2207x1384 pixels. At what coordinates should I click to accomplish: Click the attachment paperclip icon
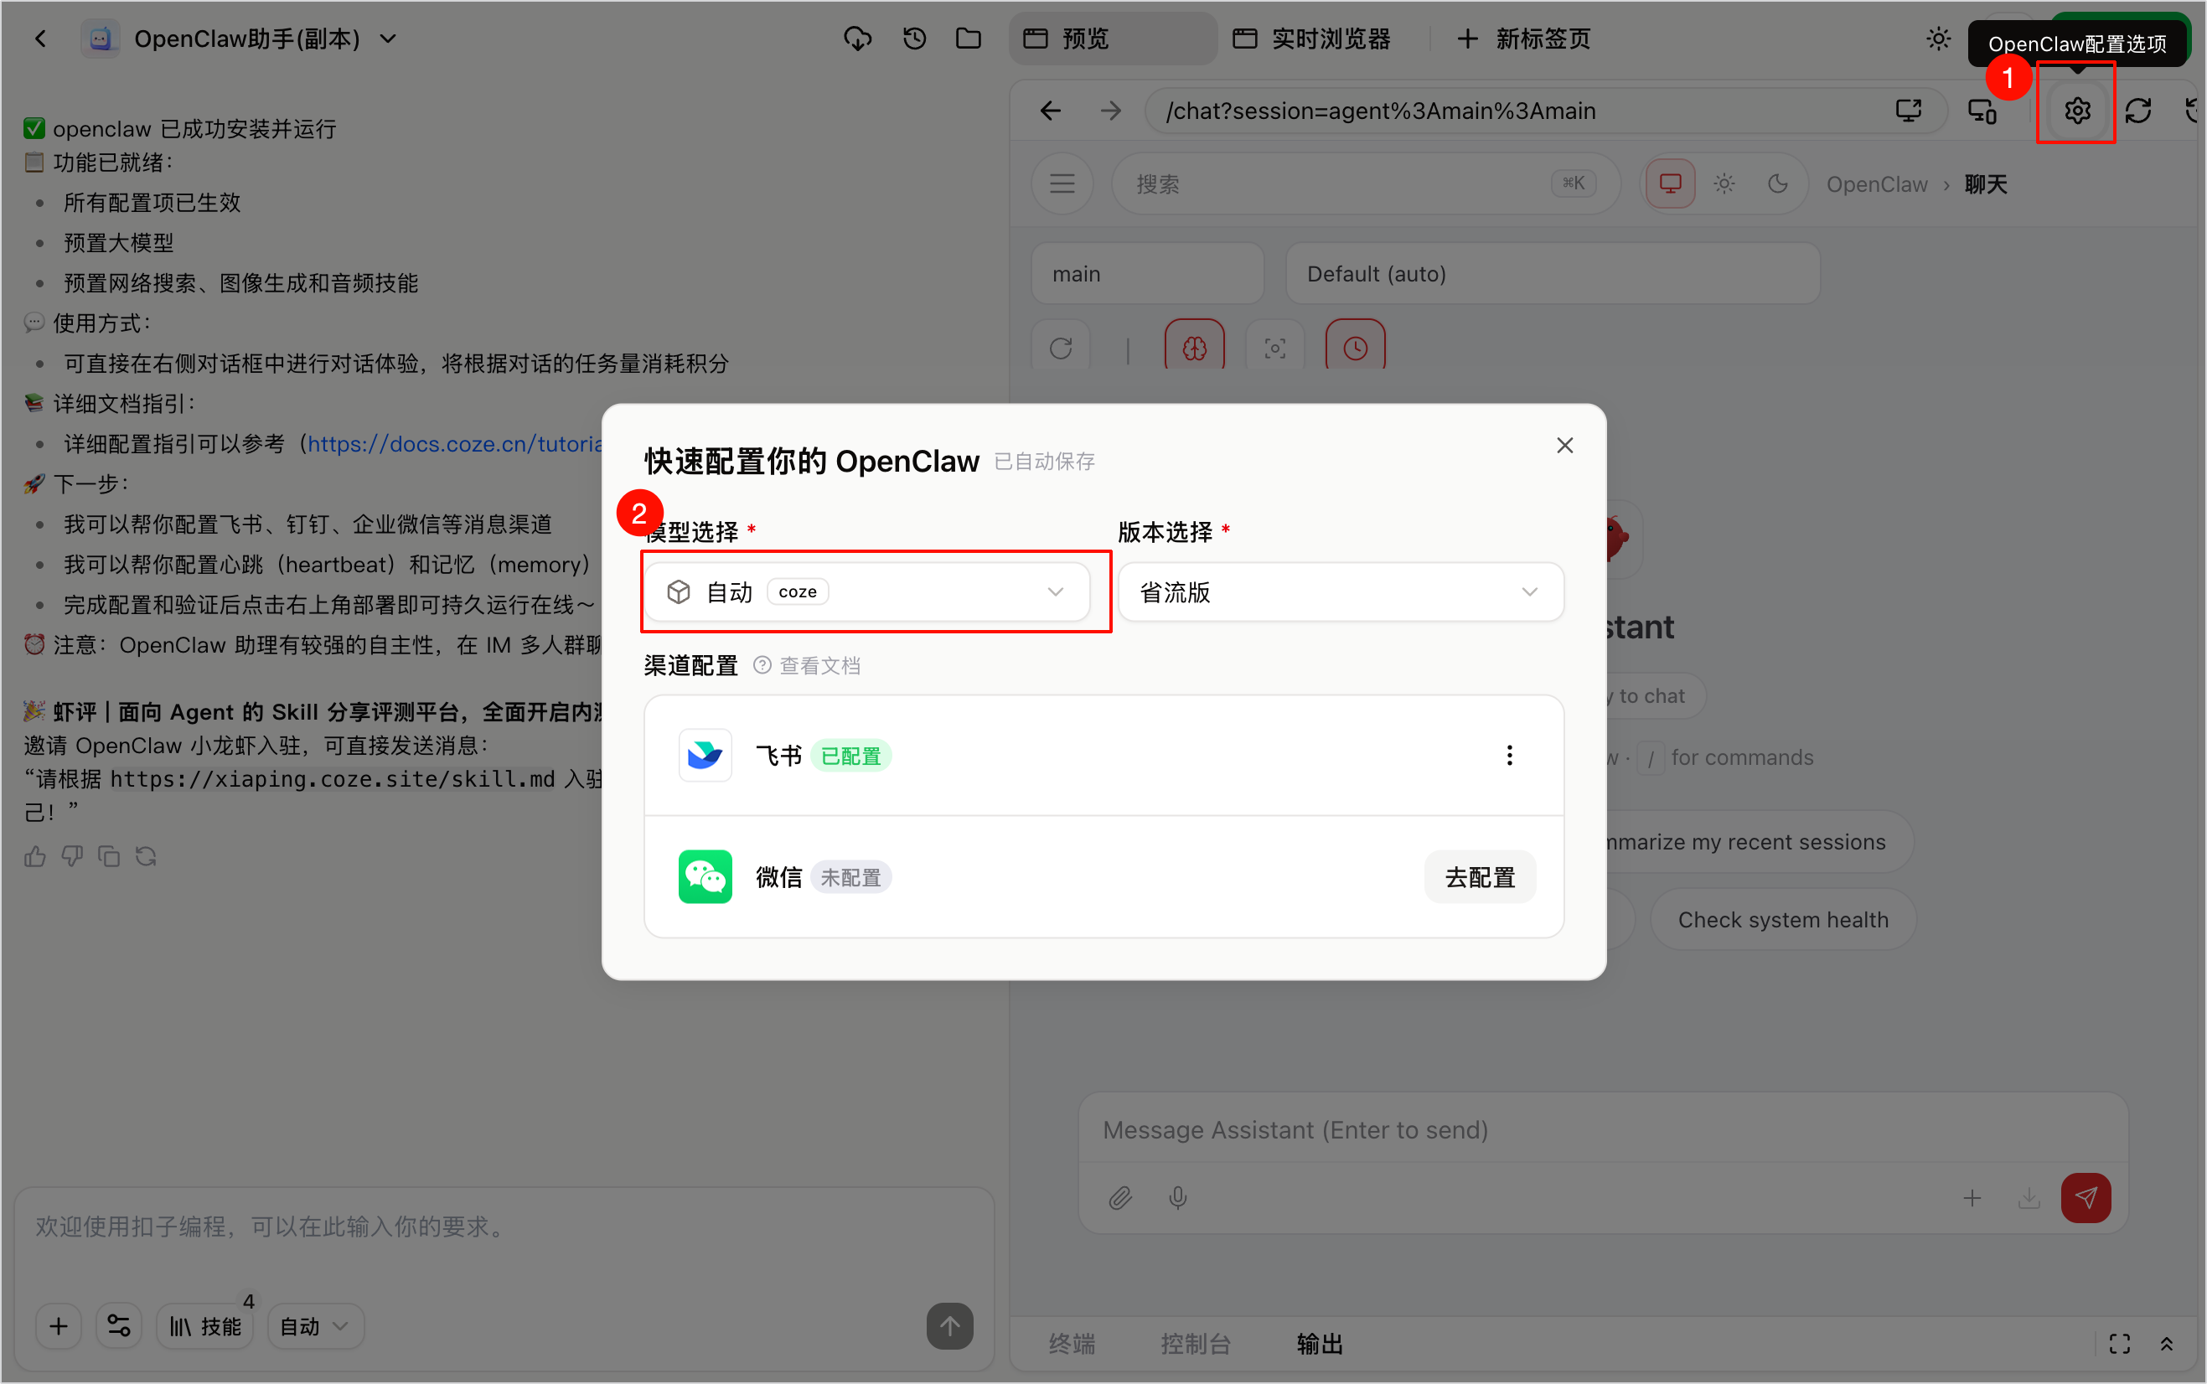[x=1119, y=1197]
